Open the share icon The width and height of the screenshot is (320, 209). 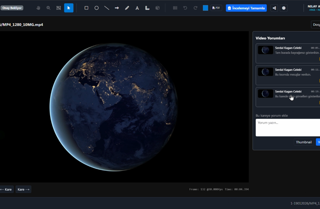pos(274,8)
